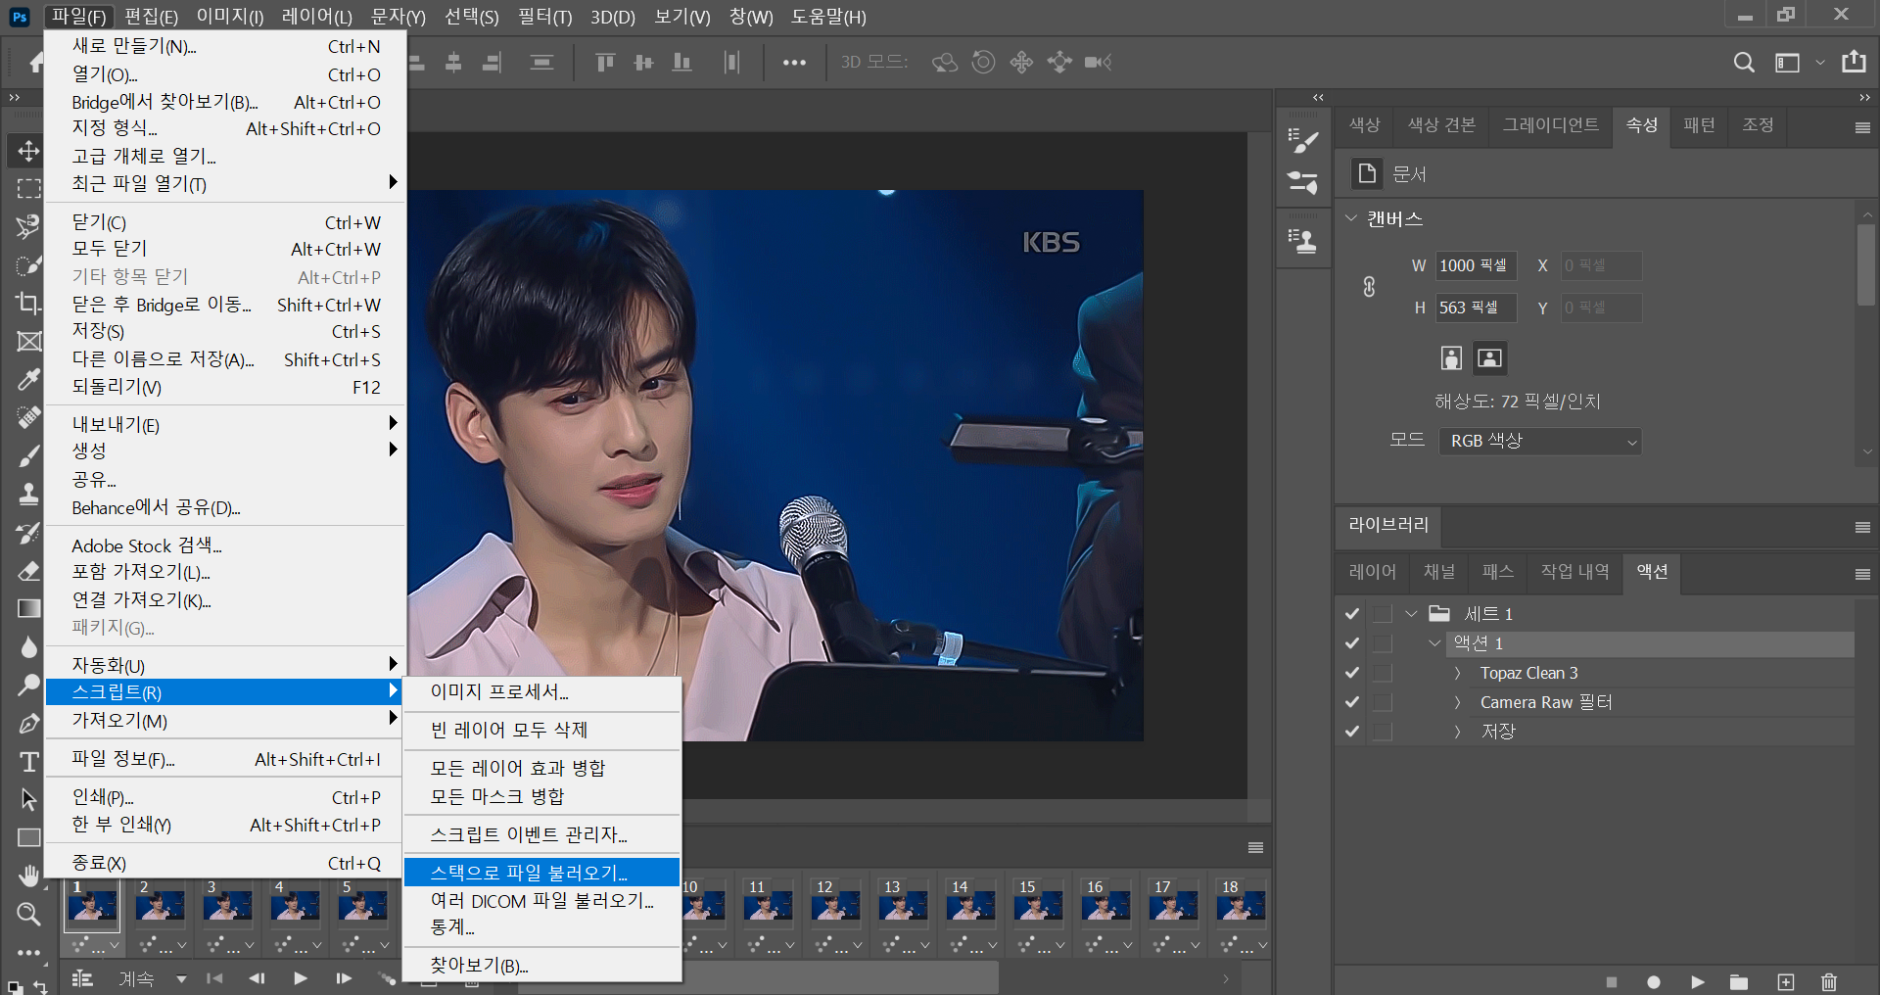Screen dimensions: 1880x995
Task: Toggle the 세트 1 item on/off checkmark
Action: click(x=1352, y=614)
